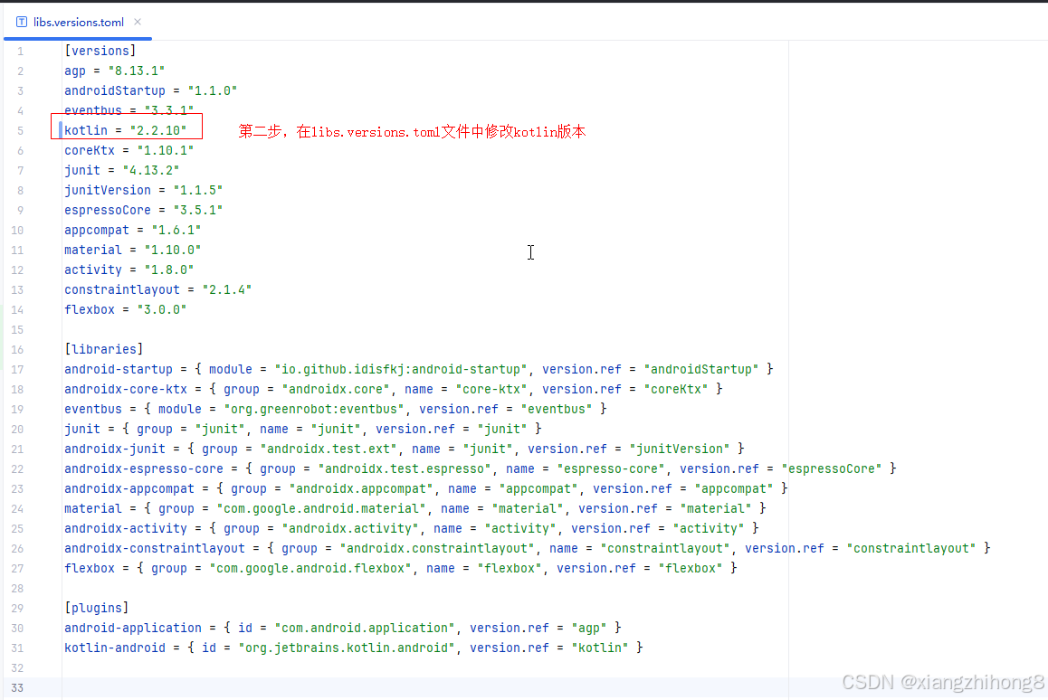Viewport: 1048px width, 700px height.
Task: Click the flexbox = "3.0.0" version entry
Action: pyautogui.click(x=125, y=309)
